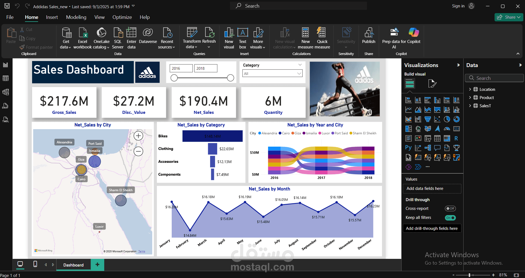Image resolution: width=525 pixels, height=278 pixels.
Task: Click the Excel workbook icon
Action: point(83,38)
